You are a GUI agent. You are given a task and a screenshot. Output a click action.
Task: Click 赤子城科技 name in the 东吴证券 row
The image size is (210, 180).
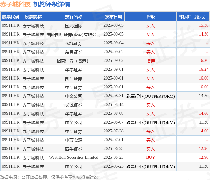(x=33, y=52)
